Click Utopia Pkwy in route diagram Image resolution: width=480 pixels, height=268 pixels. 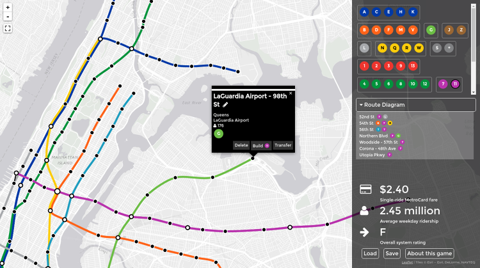372,155
